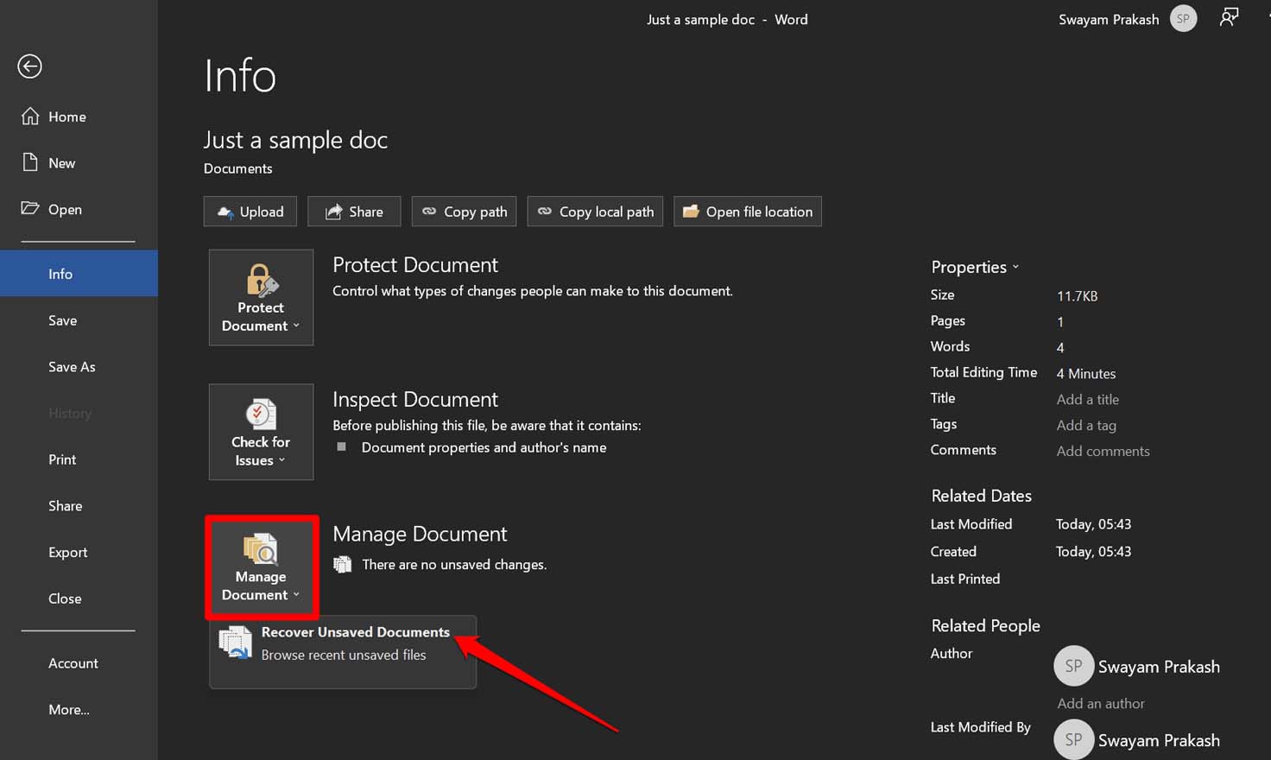Screen dimensions: 1271x760
Task: Click the Upload button
Action: point(250,212)
